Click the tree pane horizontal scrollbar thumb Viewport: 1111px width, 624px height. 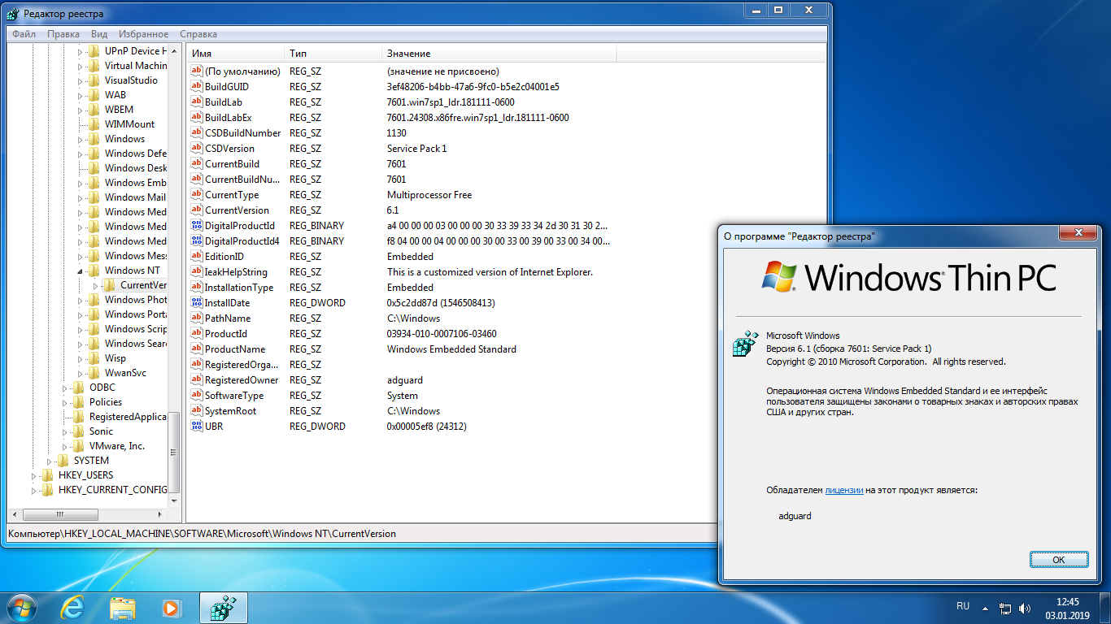59,515
